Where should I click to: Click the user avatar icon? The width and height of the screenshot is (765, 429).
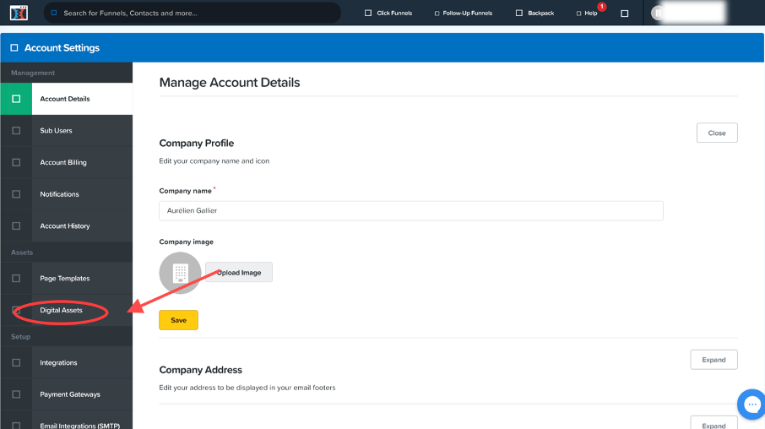[658, 13]
